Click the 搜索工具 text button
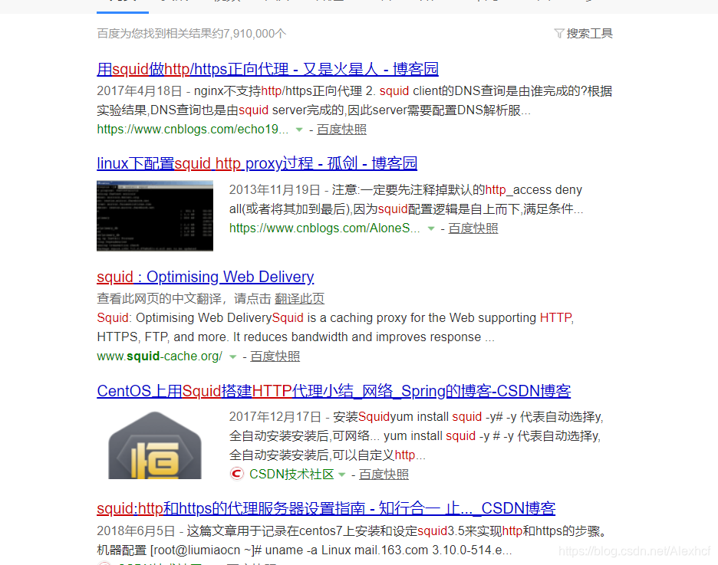Viewport: 718px width, 565px height. tap(589, 33)
